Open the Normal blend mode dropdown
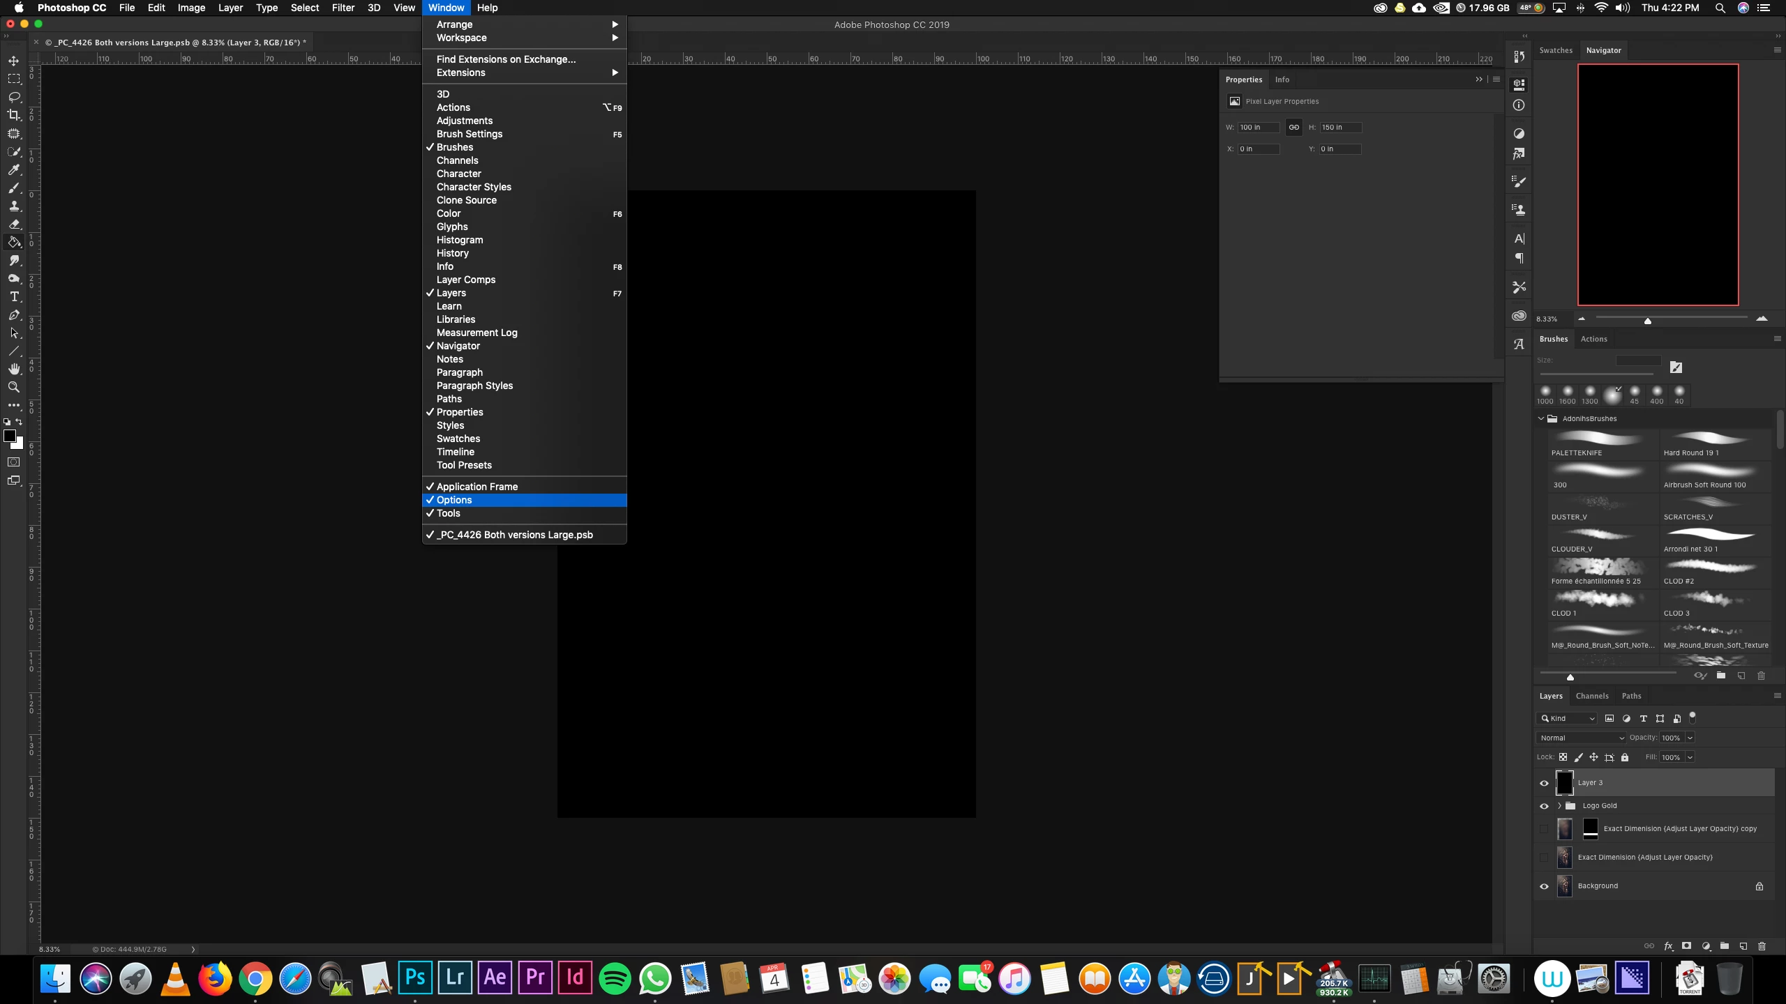The width and height of the screenshot is (1786, 1004). pyautogui.click(x=1581, y=738)
